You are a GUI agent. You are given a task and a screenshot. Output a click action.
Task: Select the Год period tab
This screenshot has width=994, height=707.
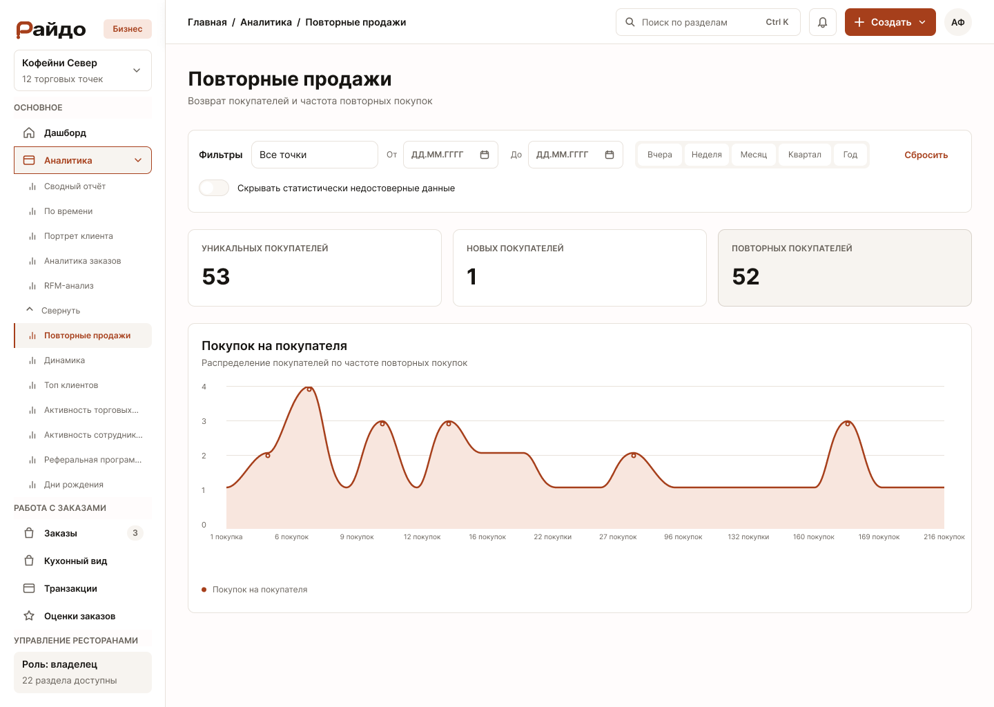[x=850, y=155]
